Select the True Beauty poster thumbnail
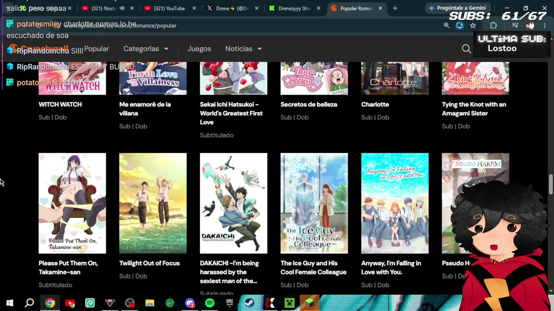Viewport: 554px width, 311px height. [x=314, y=78]
